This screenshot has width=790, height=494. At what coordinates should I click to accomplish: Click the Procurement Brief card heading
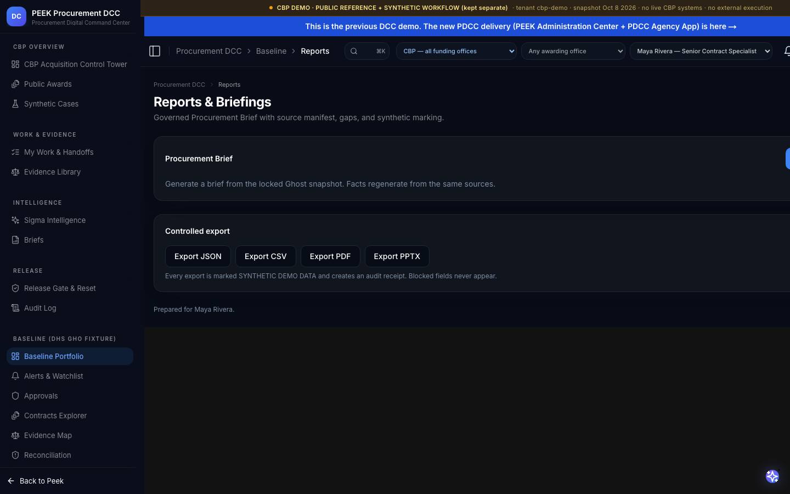point(199,159)
